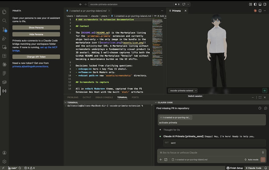Maximize the panel size
The height and width of the screenshot is (170, 269).
260,97
